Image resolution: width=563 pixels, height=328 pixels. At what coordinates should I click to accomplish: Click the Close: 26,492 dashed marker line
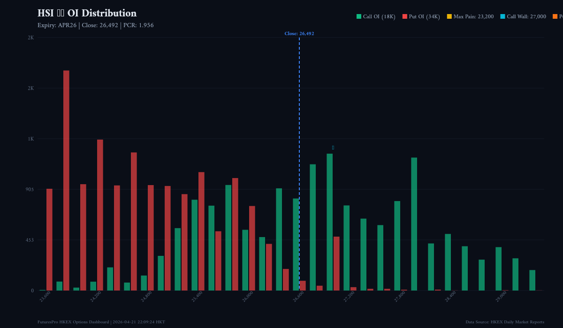coord(299,164)
